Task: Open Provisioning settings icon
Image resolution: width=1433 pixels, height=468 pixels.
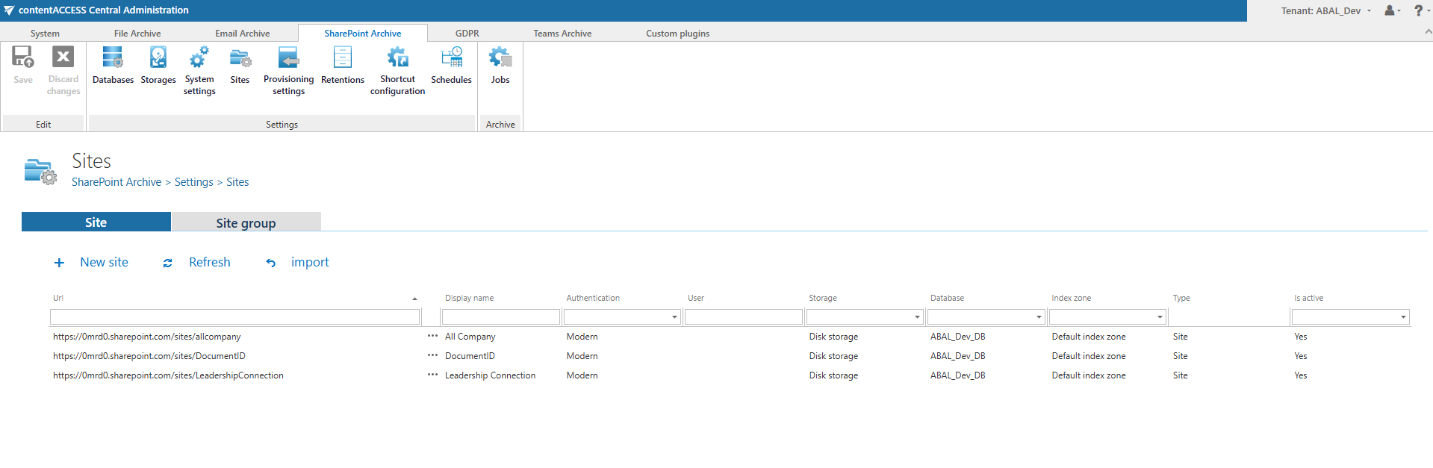Action: 288,57
